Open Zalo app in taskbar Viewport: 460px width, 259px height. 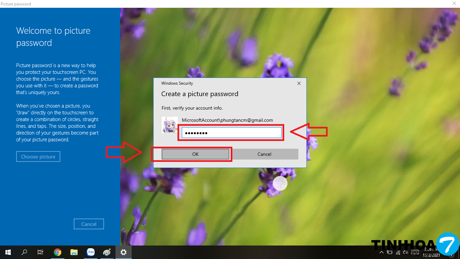pos(91,252)
